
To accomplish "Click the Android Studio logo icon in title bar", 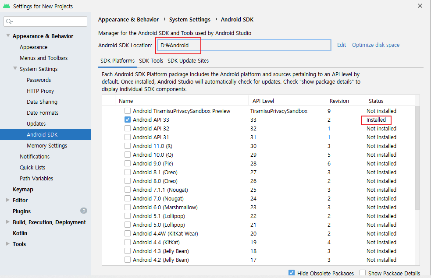I will coord(7,6).
